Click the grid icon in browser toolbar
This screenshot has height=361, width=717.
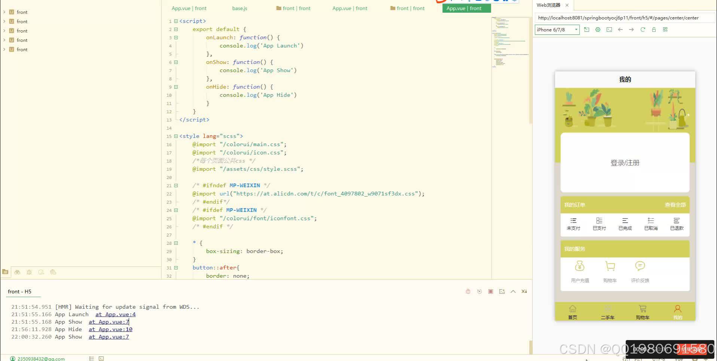pos(665,30)
